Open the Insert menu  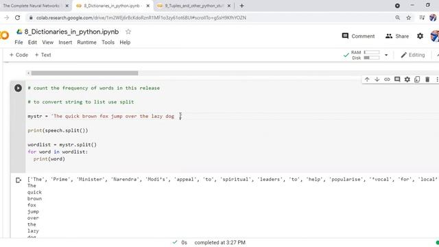click(x=65, y=43)
